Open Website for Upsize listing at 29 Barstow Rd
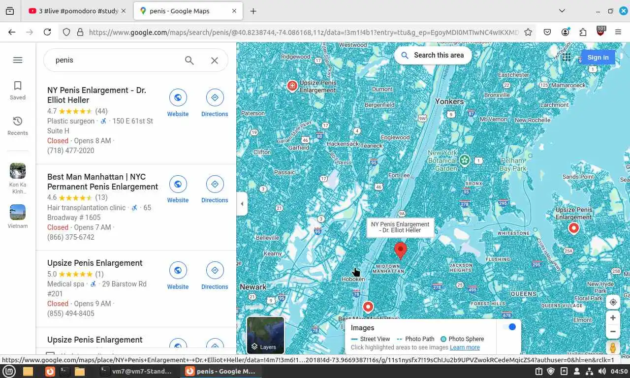Image resolution: width=630 pixels, height=378 pixels. pos(178,276)
